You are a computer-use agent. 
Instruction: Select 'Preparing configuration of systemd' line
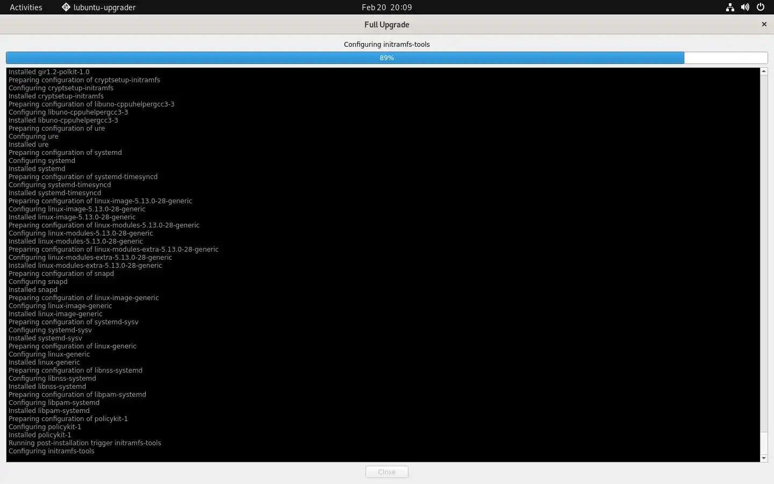[65, 152]
